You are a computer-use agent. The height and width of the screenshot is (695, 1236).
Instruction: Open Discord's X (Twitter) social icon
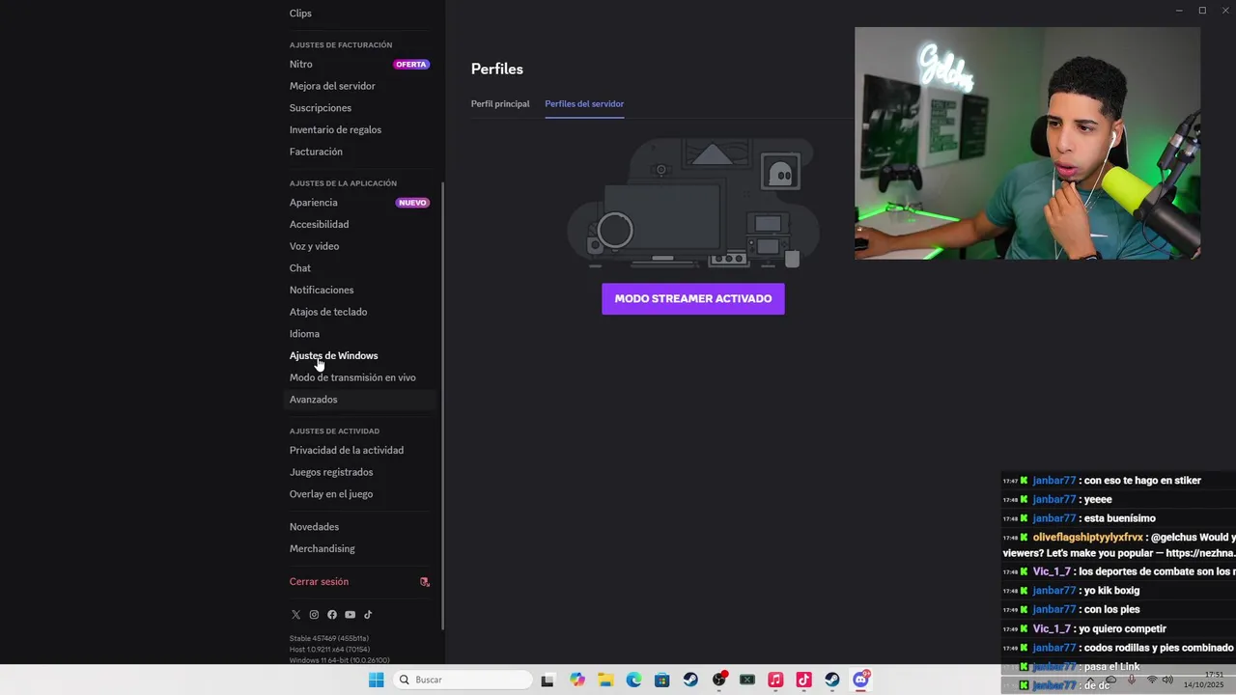[295, 615]
